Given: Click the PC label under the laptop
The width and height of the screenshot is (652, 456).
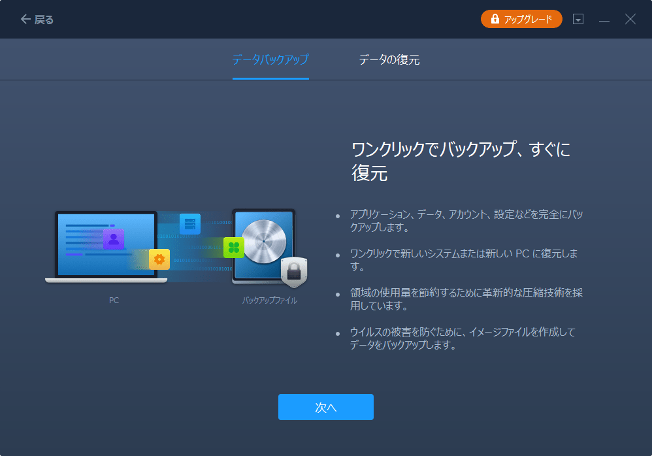Looking at the screenshot, I should tap(114, 301).
